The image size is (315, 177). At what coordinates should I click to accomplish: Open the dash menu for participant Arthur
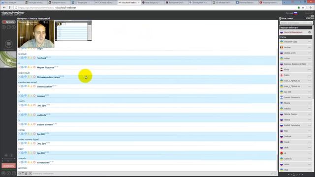pos(310,59)
